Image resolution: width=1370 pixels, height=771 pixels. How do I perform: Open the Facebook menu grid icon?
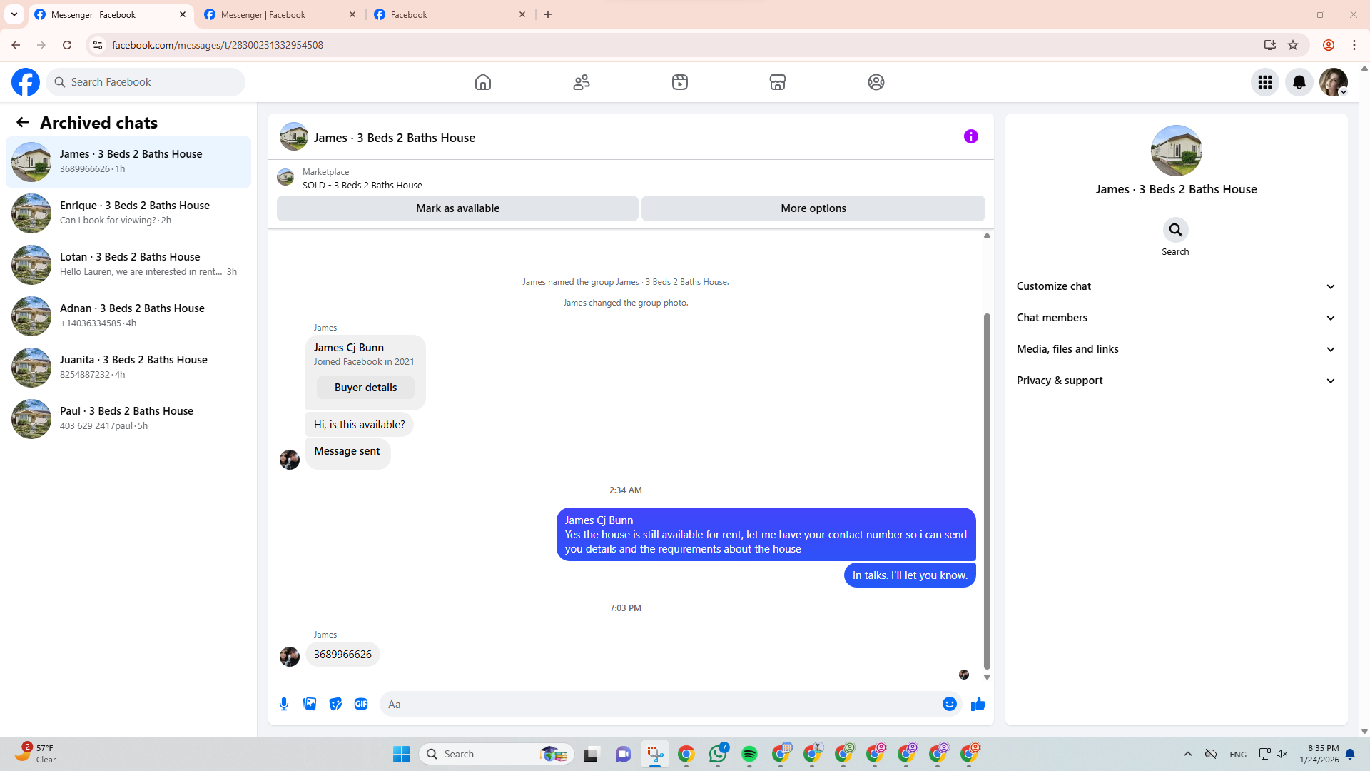click(1264, 82)
